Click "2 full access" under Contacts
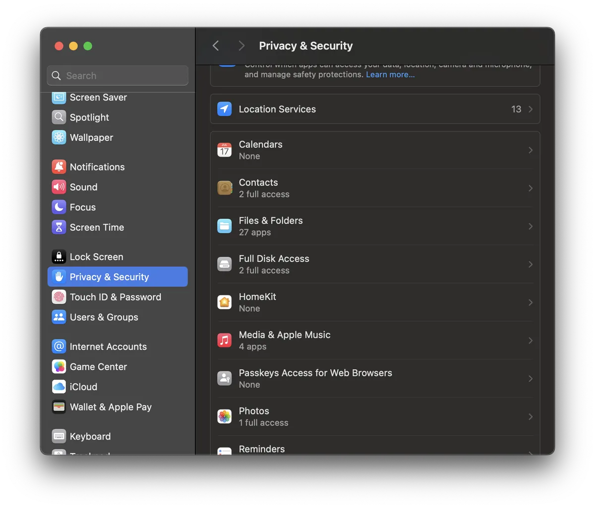 point(264,194)
